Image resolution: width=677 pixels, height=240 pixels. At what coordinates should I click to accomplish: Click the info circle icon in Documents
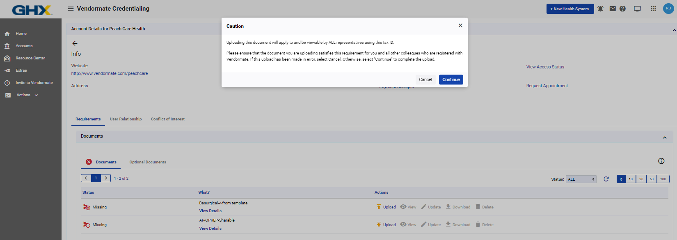661,161
